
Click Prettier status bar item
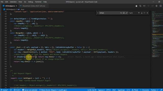click(155, 90)
